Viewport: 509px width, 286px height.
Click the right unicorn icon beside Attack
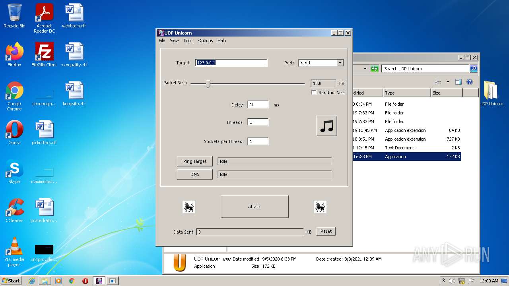320,207
